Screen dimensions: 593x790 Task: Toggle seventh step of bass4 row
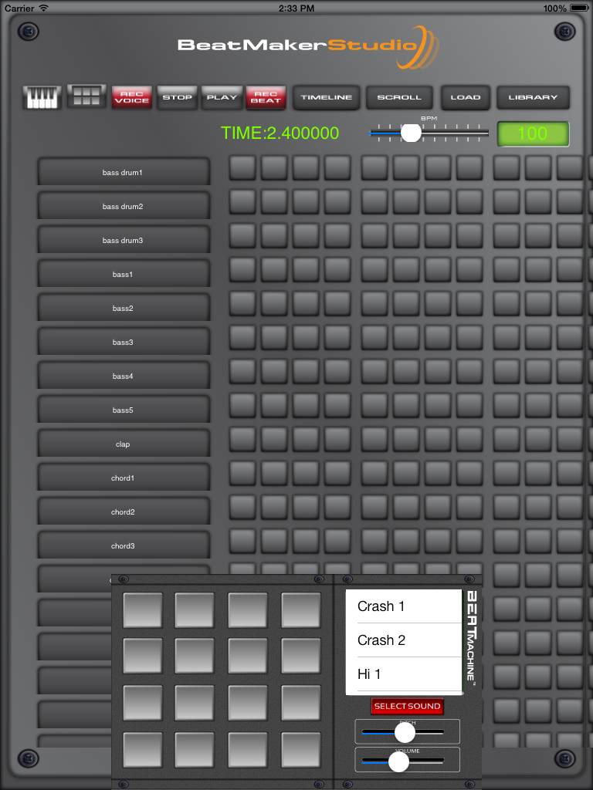438,371
